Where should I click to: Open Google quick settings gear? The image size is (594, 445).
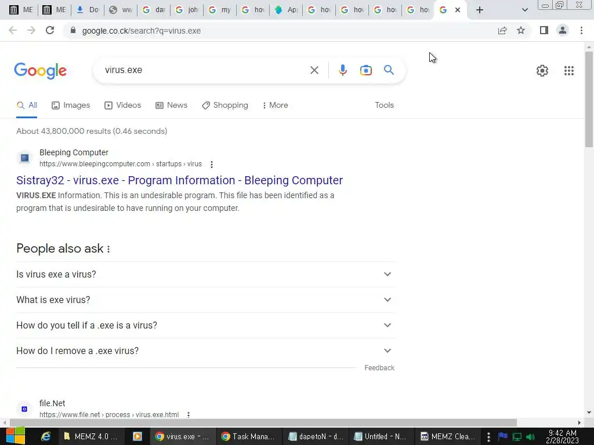click(x=542, y=70)
